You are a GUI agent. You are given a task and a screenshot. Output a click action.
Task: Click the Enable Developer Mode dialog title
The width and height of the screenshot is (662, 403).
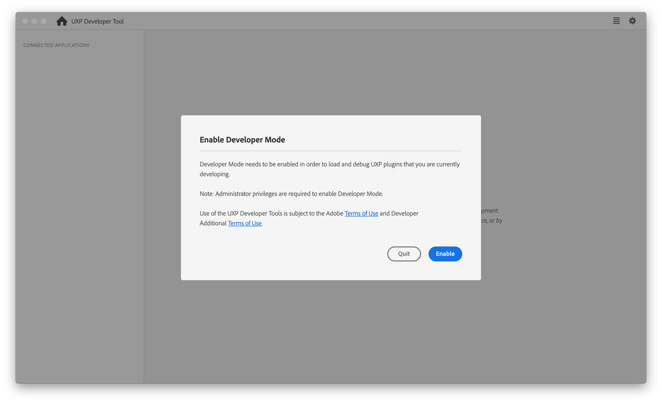point(243,139)
